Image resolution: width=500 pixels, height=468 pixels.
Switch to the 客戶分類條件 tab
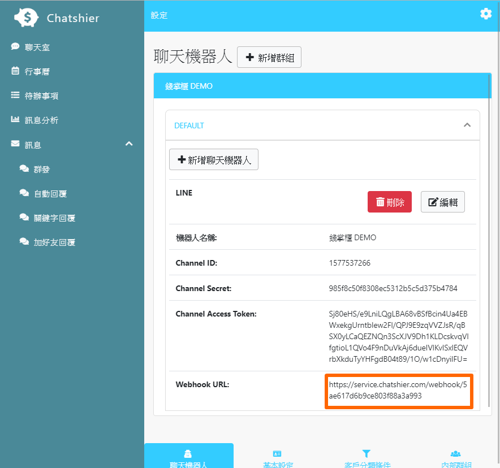367,456
